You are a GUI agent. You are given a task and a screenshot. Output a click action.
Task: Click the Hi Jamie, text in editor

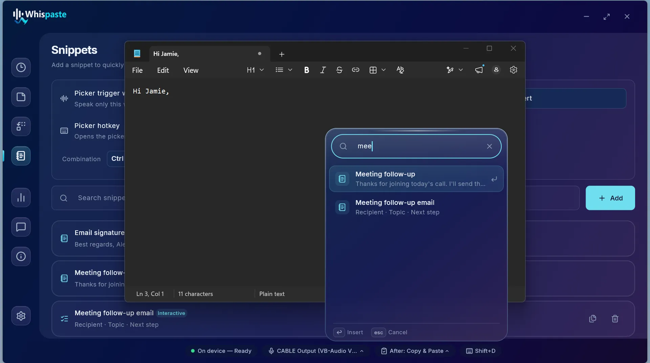(151, 91)
